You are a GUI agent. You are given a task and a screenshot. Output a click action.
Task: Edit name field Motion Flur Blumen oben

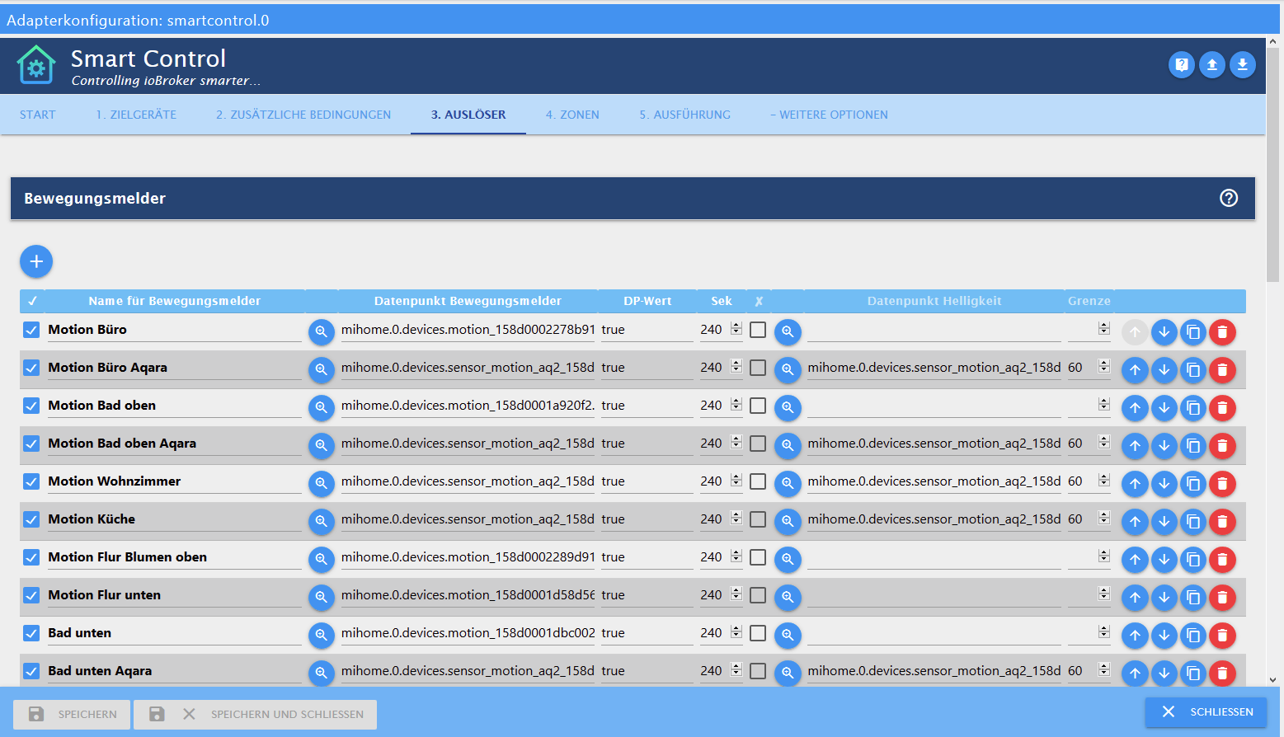coord(174,557)
